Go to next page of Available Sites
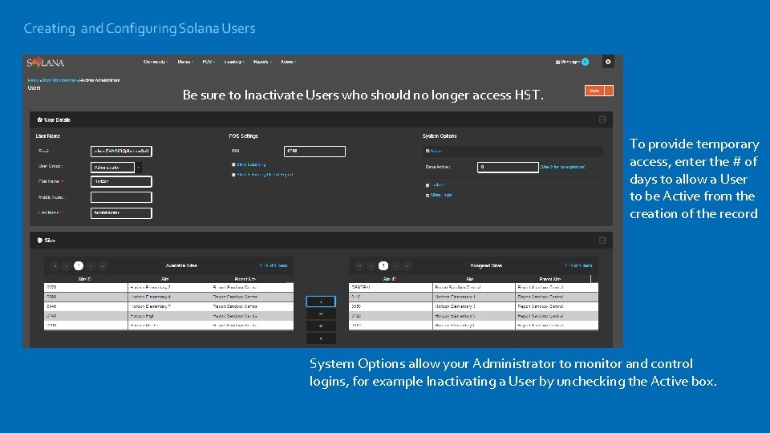 pyautogui.click(x=91, y=265)
